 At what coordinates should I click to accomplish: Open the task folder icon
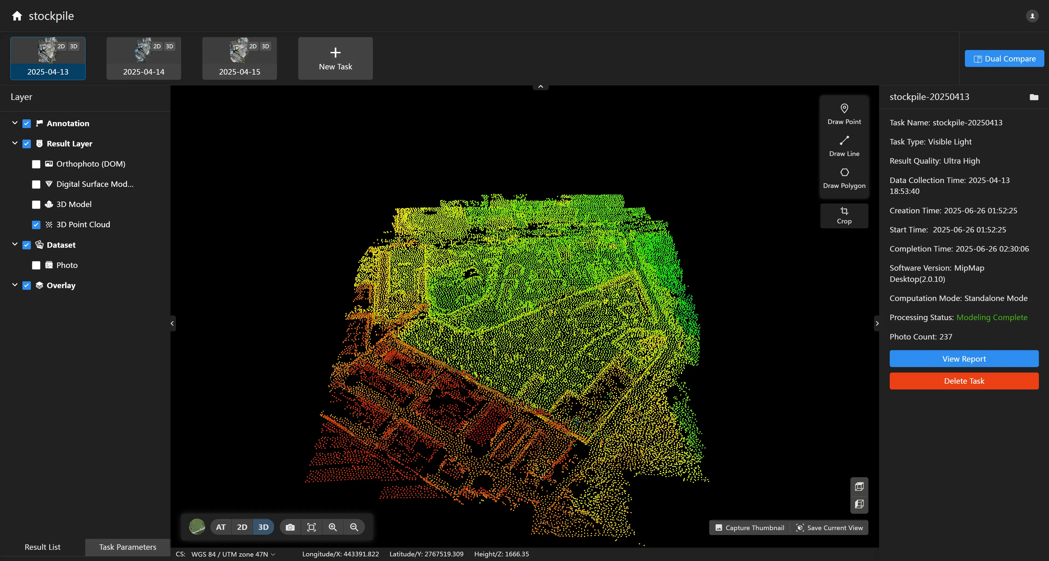click(1033, 97)
